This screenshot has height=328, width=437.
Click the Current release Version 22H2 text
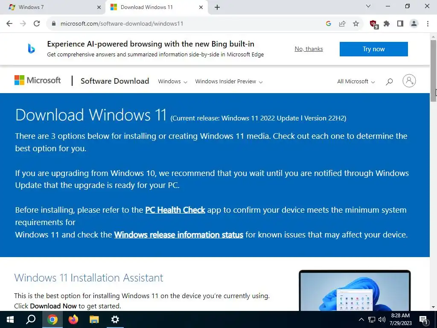point(258,118)
